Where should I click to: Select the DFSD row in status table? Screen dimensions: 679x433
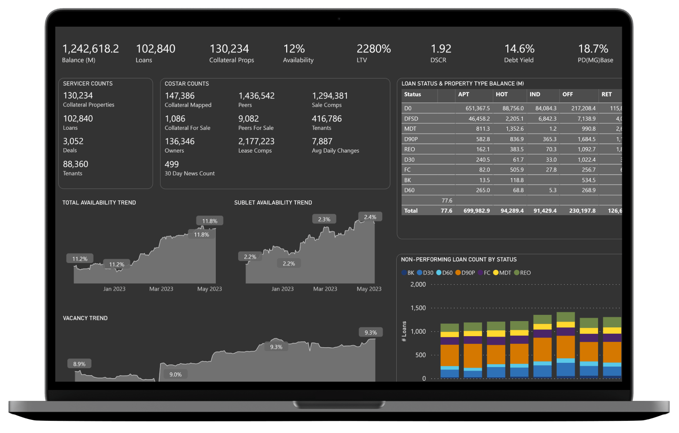[x=411, y=119]
